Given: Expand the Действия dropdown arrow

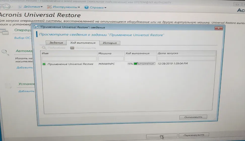Looking at the screenshot, I should click(x=41, y=7).
